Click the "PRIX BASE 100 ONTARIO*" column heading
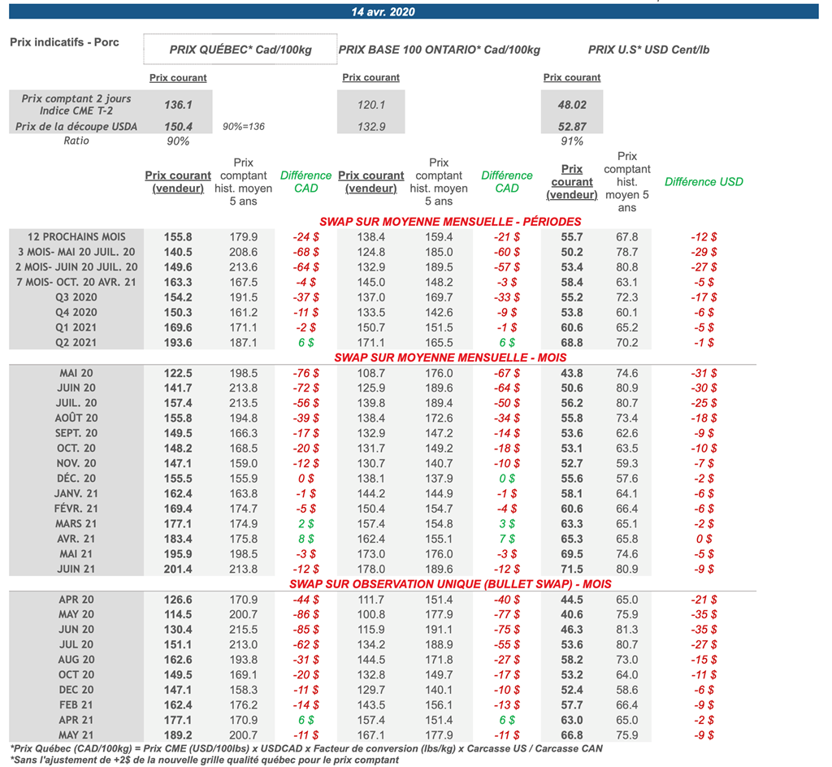Viewport: 832px width, 767px height. click(439, 50)
